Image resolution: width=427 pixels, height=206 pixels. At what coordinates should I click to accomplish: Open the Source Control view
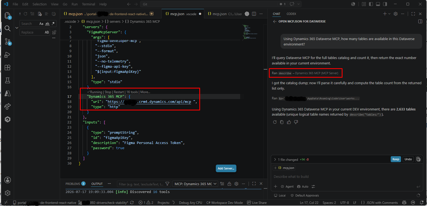(x=8, y=41)
